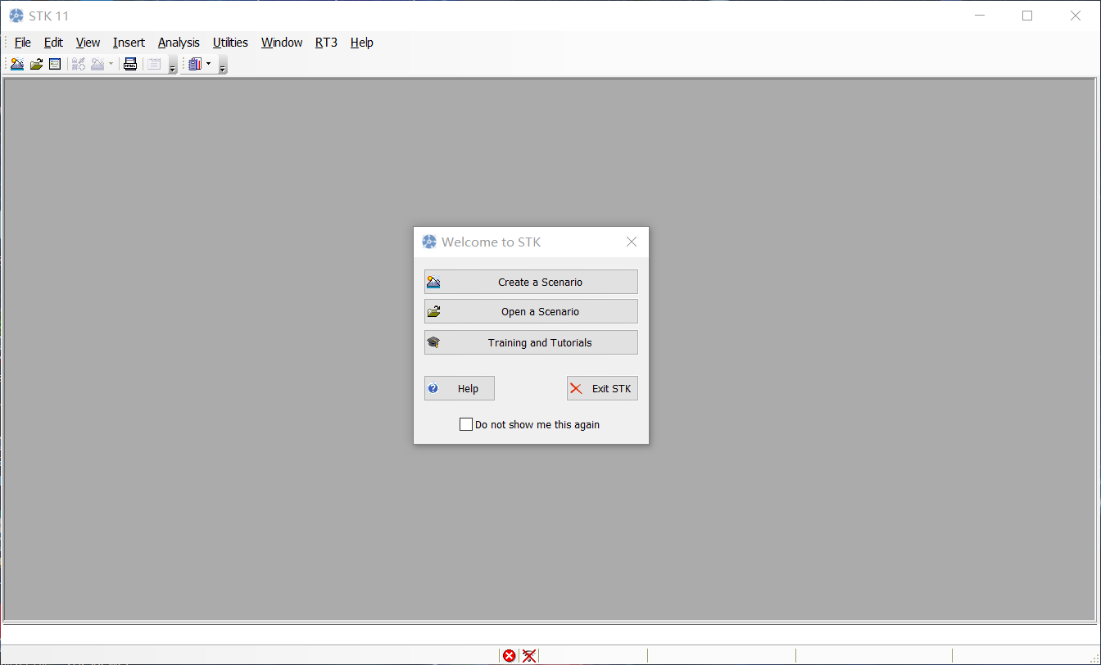Viewport: 1101px width, 665px height.
Task: Close the Welcome to STK dialog
Action: (x=632, y=242)
